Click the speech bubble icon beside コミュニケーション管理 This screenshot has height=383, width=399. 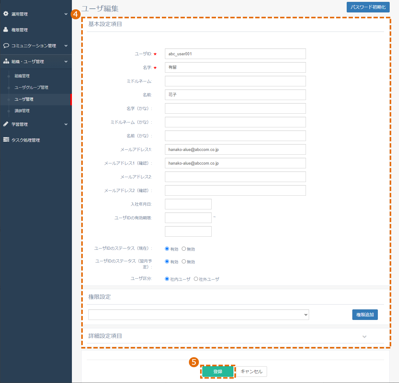6,45
